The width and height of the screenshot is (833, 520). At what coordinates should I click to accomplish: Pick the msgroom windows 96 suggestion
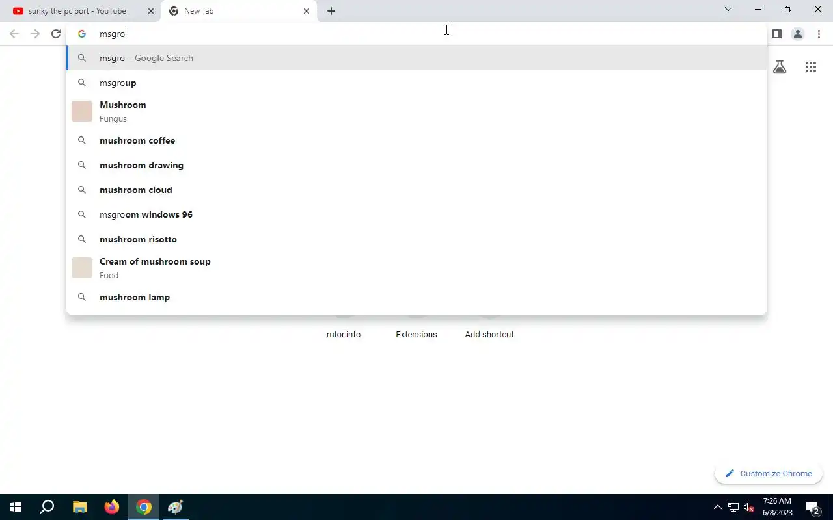coord(416,214)
